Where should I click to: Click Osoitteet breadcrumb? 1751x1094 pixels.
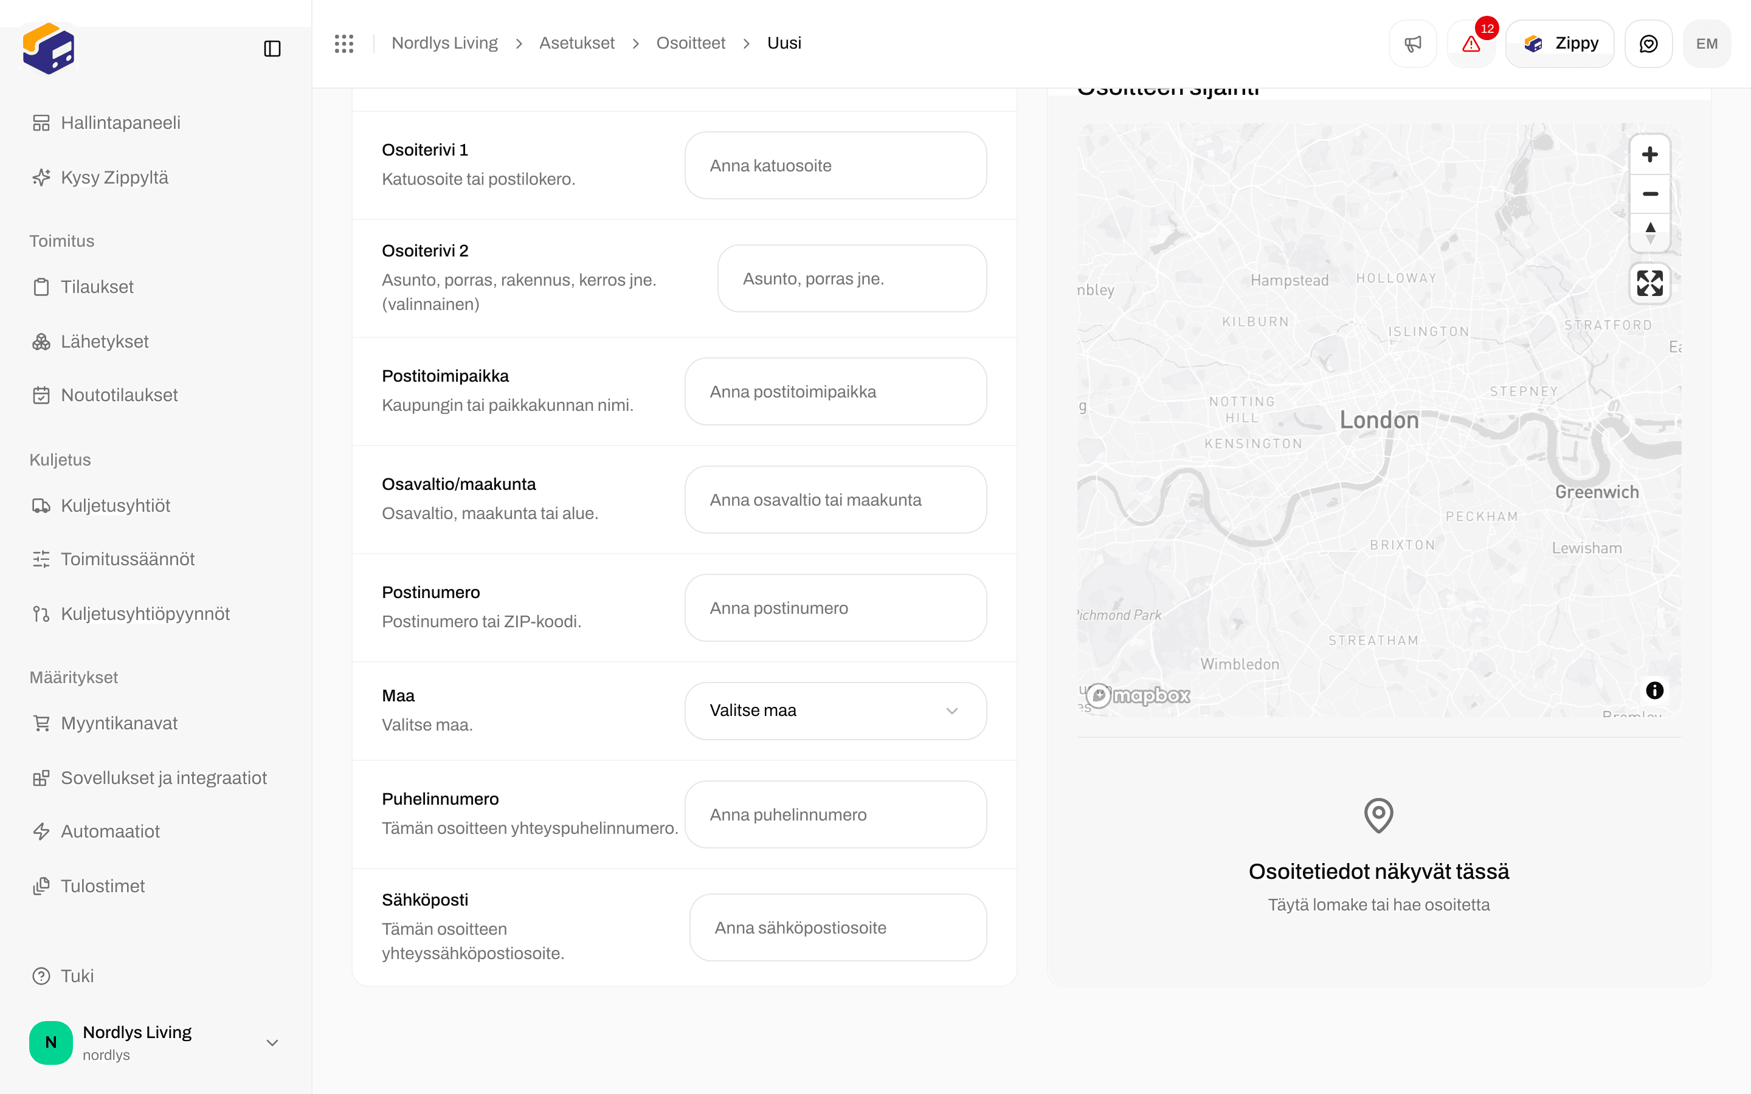point(690,43)
